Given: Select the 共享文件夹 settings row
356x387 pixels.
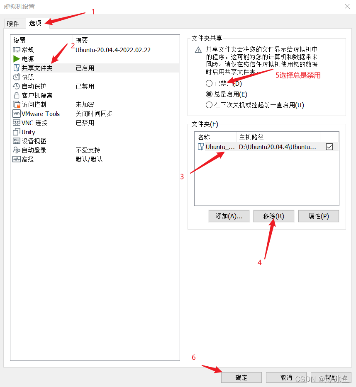Looking at the screenshot, I should tap(95, 68).
